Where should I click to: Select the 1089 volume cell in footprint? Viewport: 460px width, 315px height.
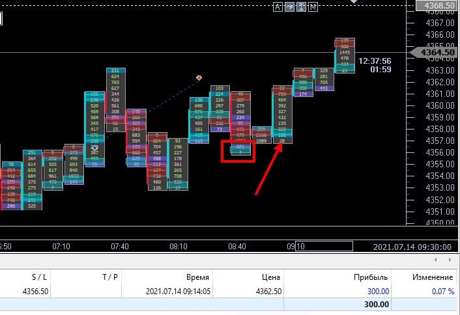pos(261,141)
